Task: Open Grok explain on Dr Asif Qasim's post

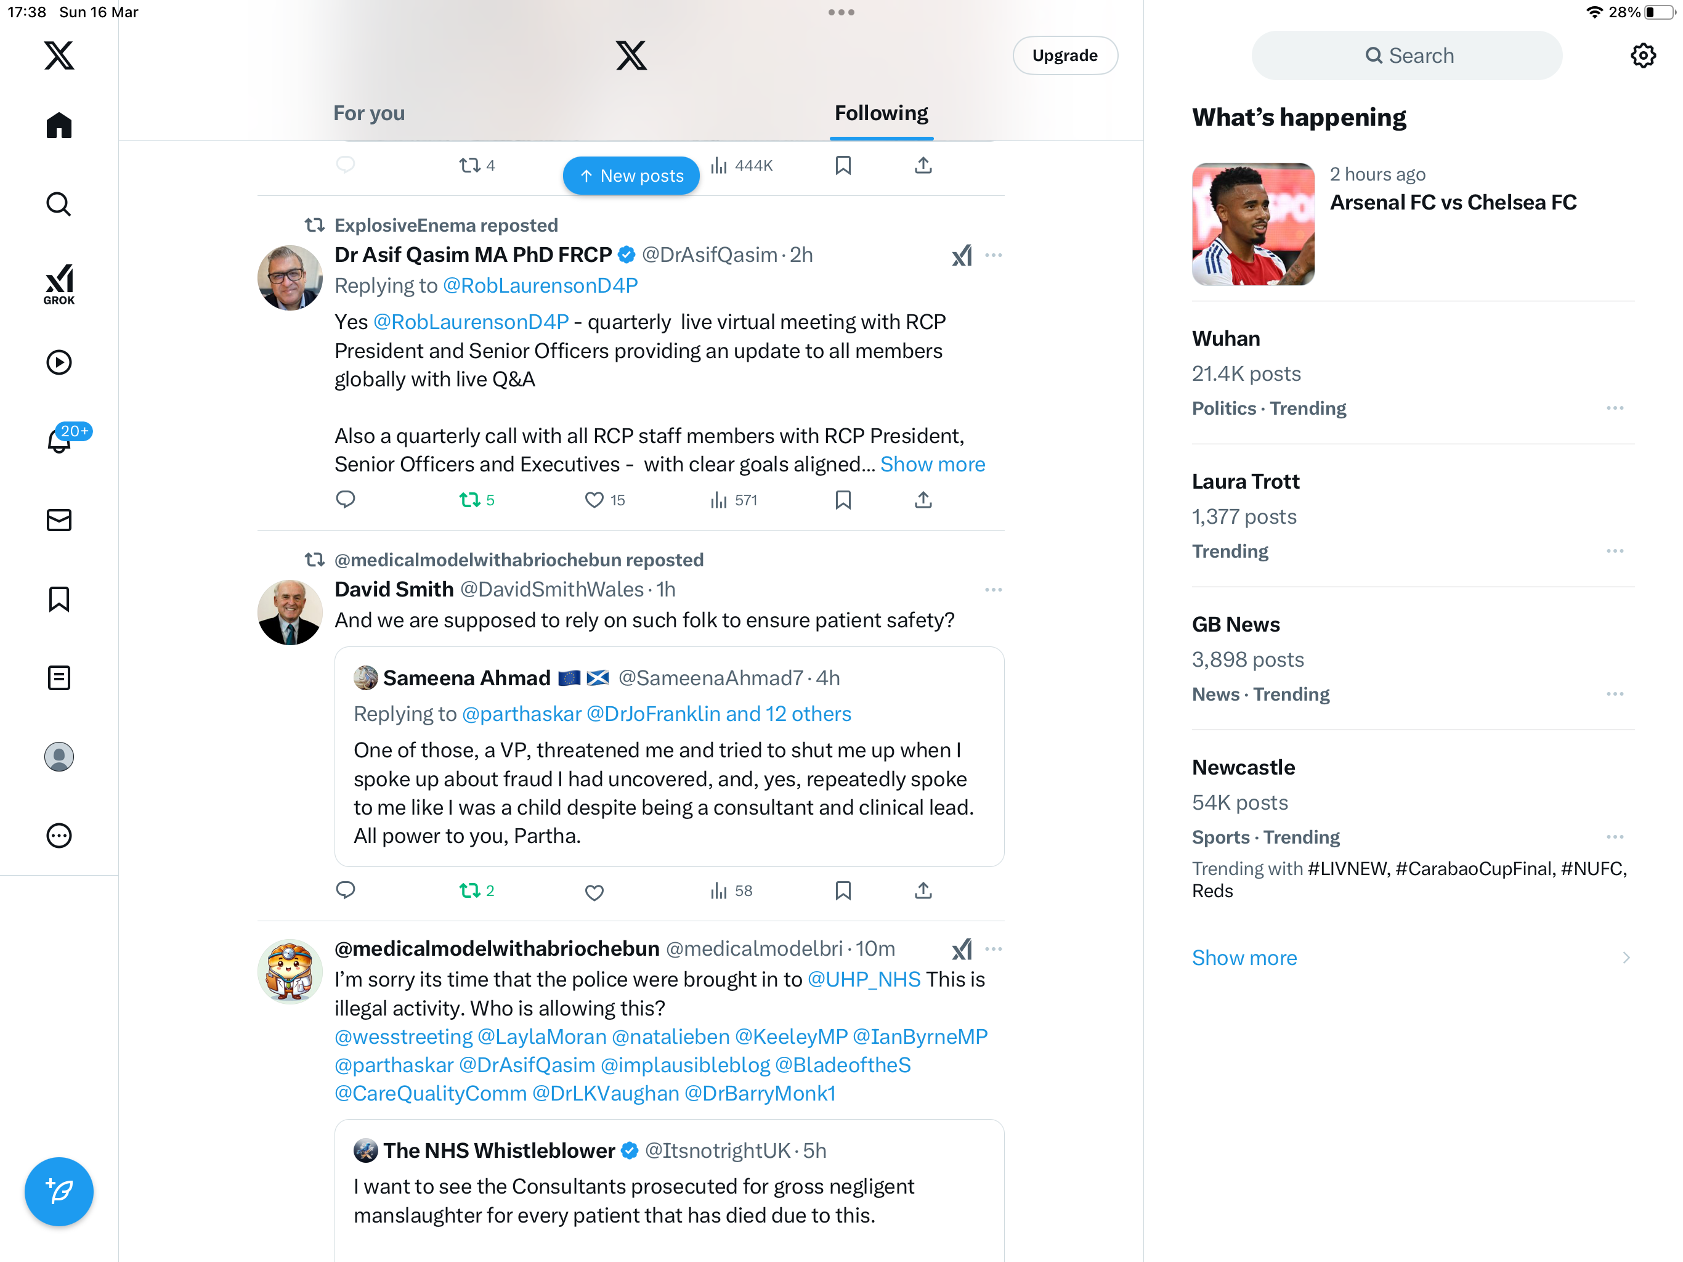Action: (962, 255)
